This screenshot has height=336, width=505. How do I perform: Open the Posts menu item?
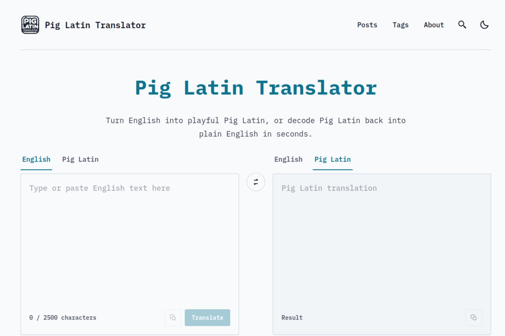[367, 25]
